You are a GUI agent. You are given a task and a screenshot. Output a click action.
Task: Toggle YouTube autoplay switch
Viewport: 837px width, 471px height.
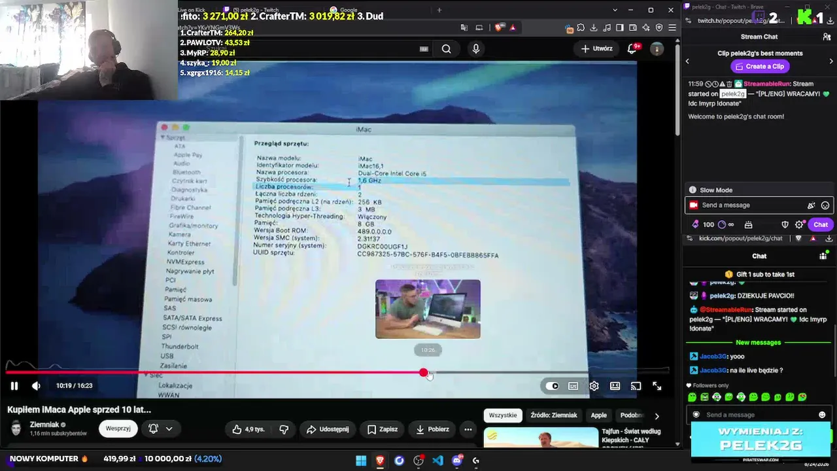(x=553, y=386)
